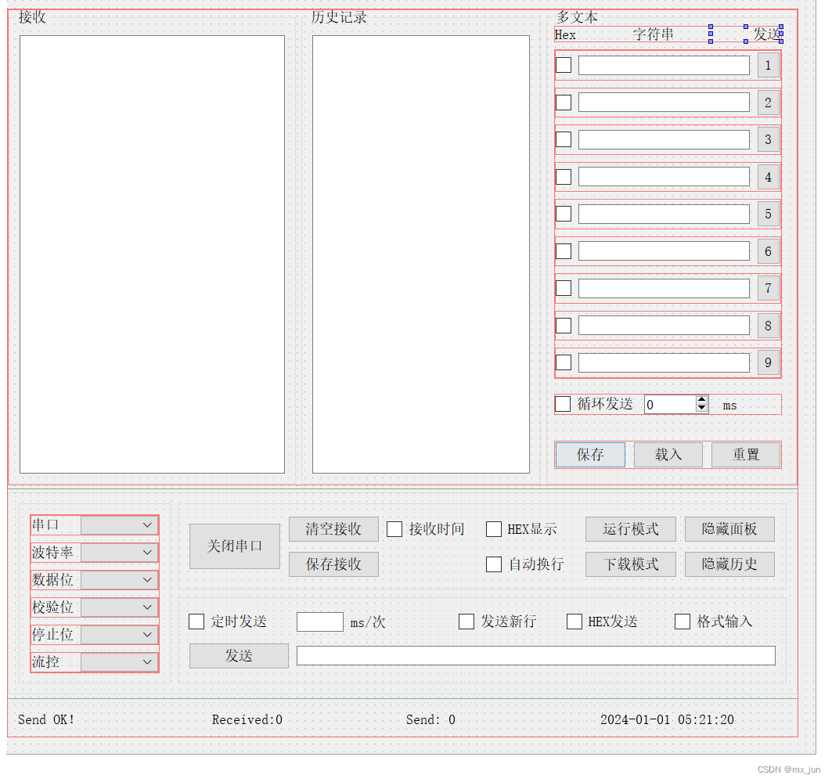Click the 载入 button

click(x=668, y=455)
